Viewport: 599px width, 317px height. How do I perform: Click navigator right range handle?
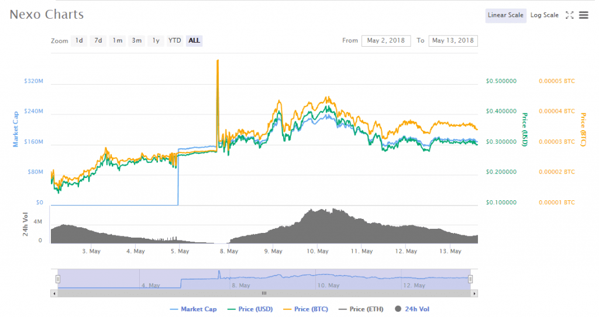click(470, 279)
